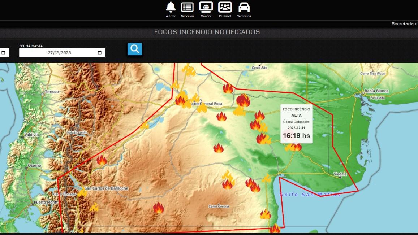
Task: Open calendar picker in FECHA HASTA field
Action: click(x=100, y=53)
